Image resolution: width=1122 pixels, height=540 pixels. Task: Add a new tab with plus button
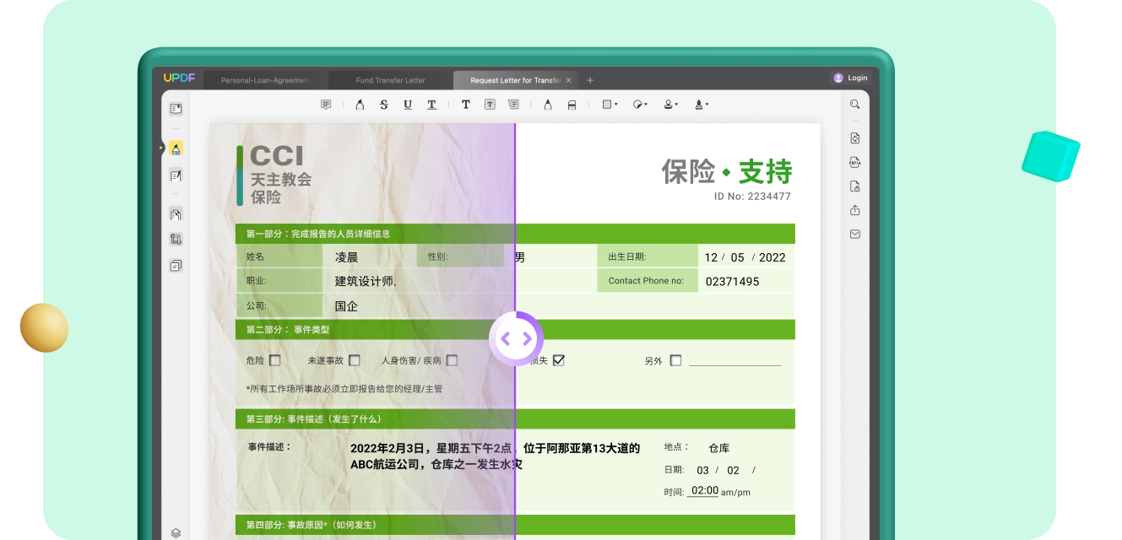[x=590, y=80]
